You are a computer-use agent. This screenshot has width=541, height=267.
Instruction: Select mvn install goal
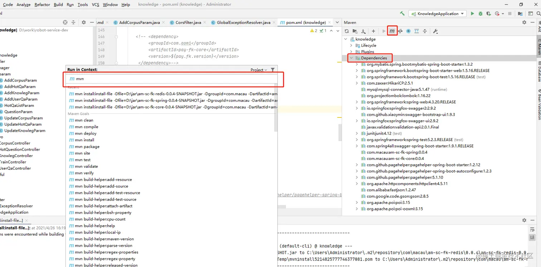coord(171,140)
